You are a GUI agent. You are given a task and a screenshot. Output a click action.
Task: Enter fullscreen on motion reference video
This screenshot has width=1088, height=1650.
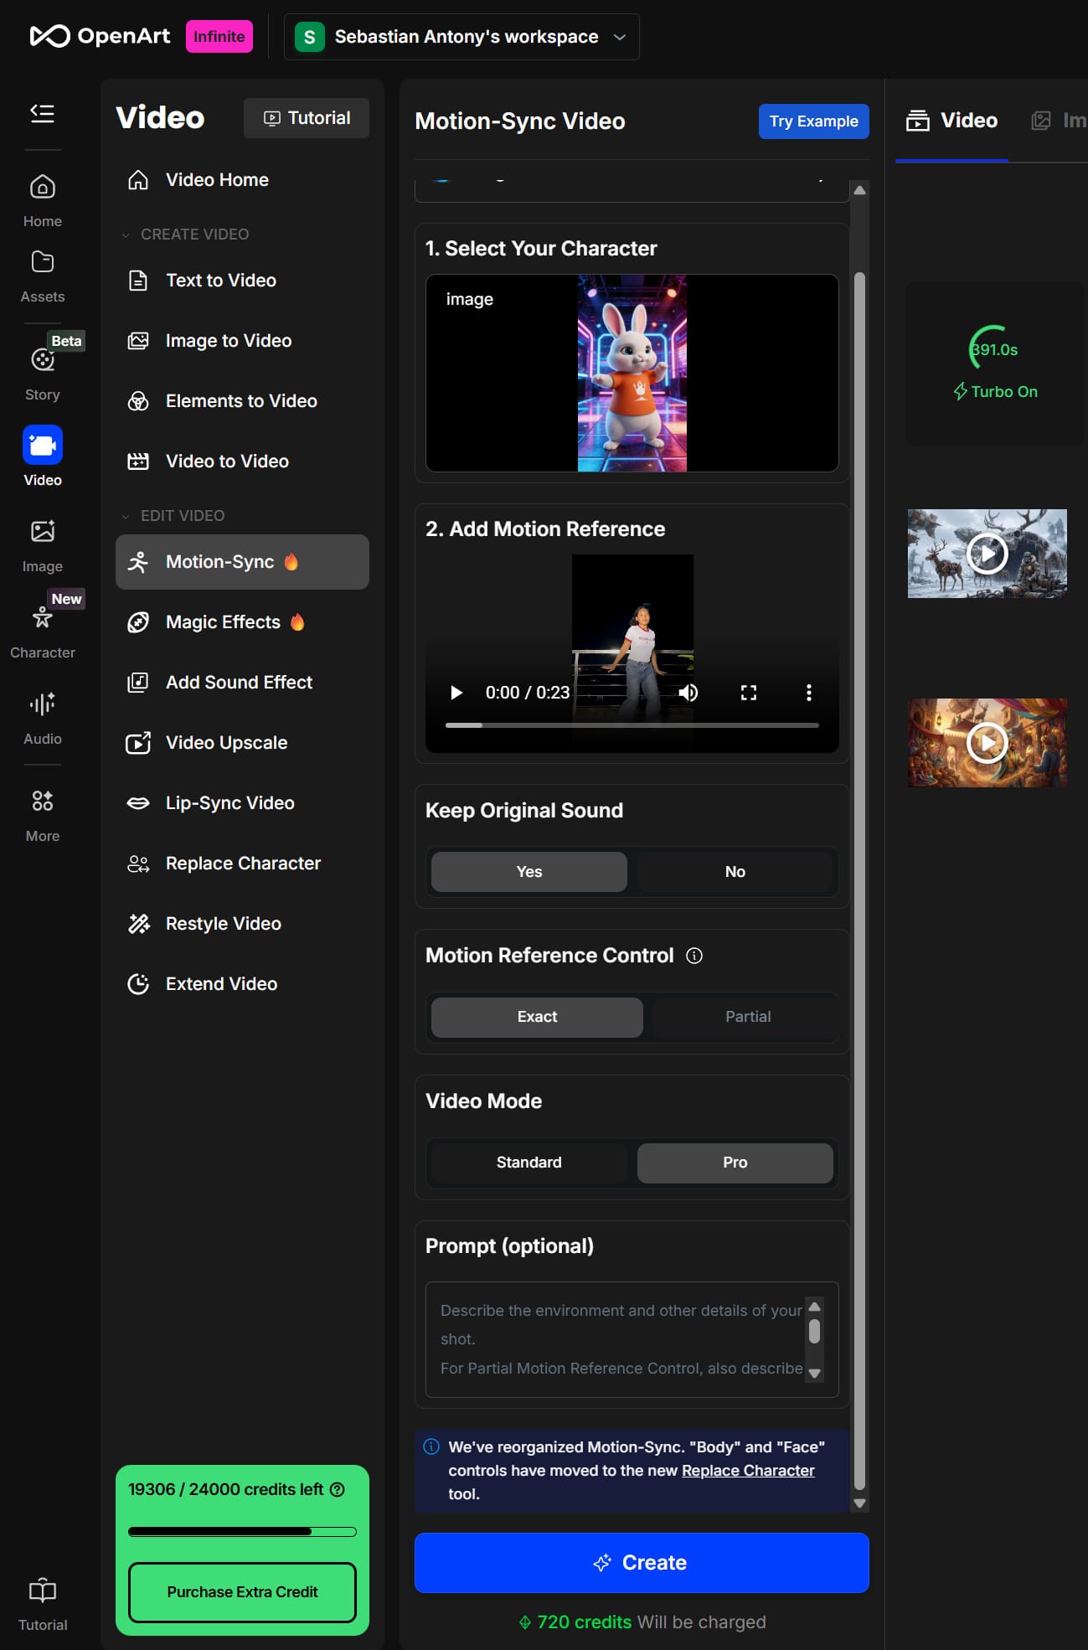tap(748, 693)
